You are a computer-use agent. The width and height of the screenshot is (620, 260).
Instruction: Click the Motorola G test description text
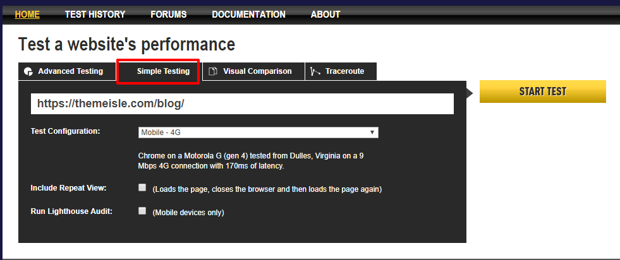point(251,161)
